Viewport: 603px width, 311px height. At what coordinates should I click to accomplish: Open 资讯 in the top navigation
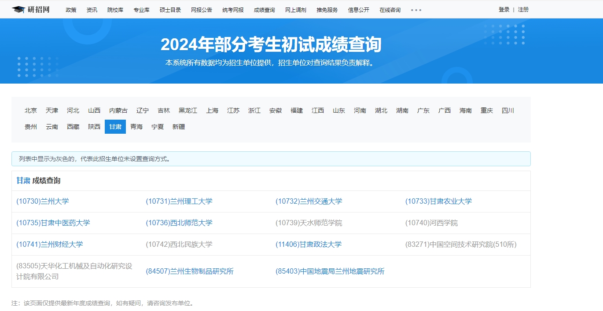point(92,10)
